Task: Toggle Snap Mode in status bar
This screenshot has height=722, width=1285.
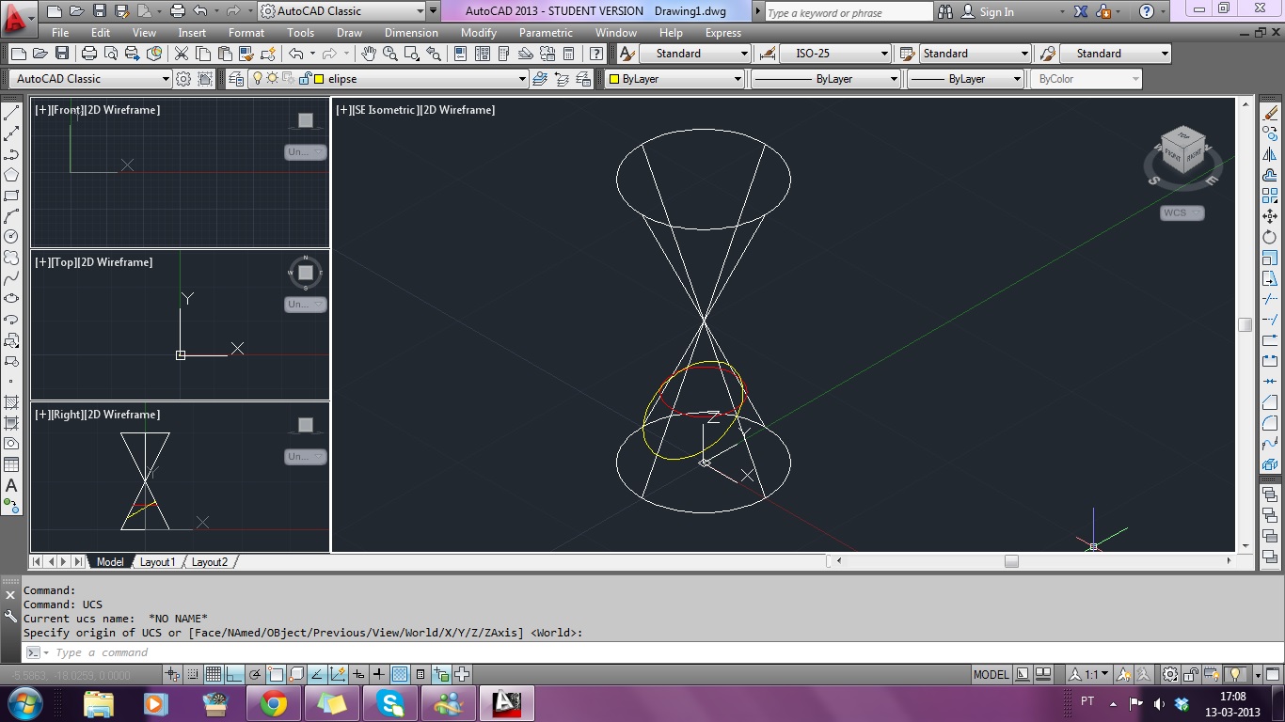Action: tap(193, 674)
